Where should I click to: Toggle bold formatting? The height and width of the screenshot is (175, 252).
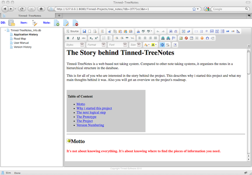[x=68, y=38]
